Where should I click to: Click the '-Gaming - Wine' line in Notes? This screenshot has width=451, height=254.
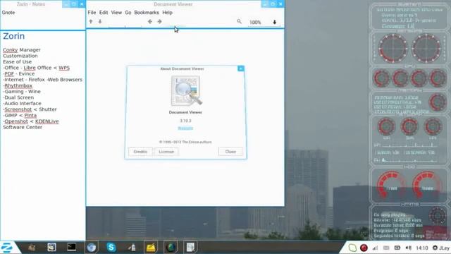click(22, 92)
